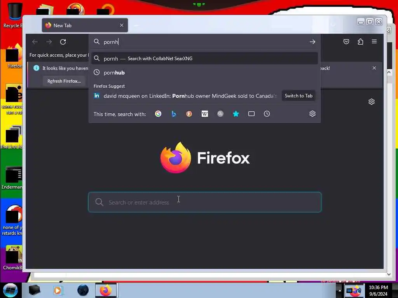Dismiss the refresh Firefox notification bar

tap(374, 68)
